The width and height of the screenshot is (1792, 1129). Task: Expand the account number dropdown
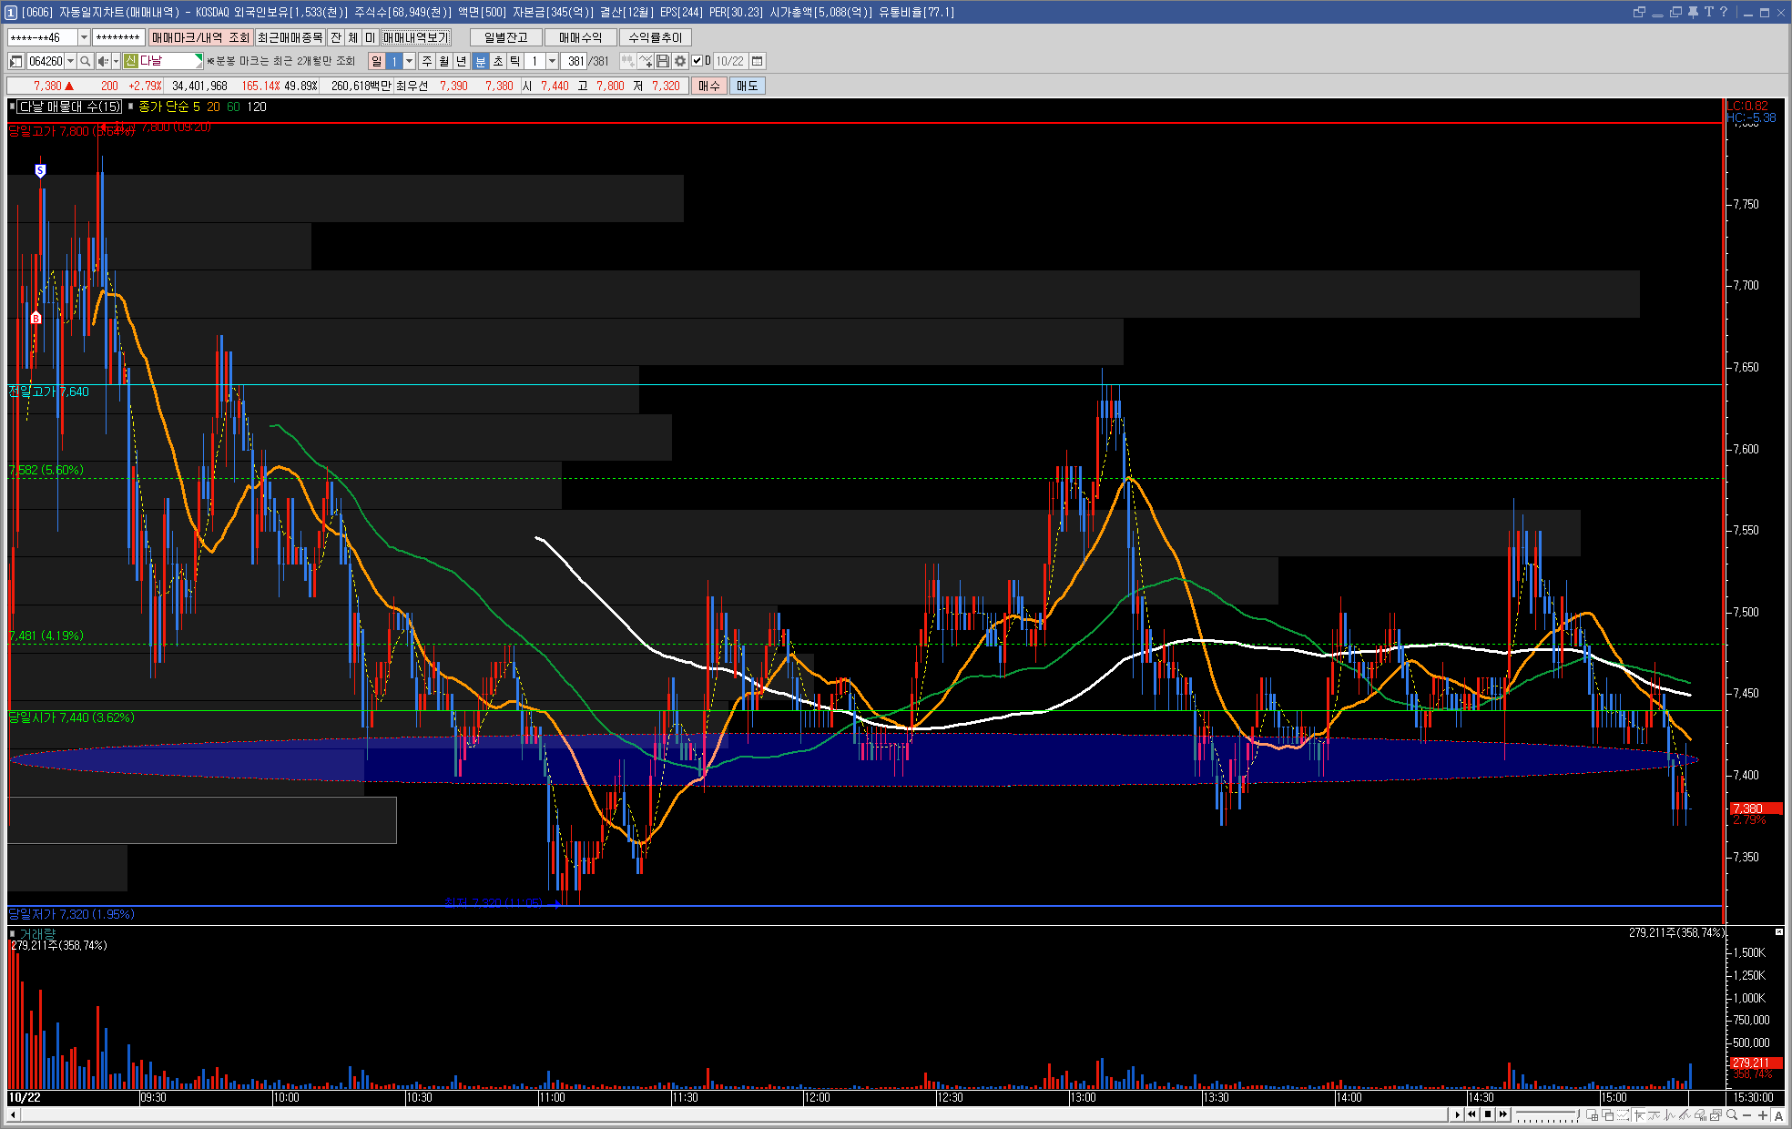84,37
